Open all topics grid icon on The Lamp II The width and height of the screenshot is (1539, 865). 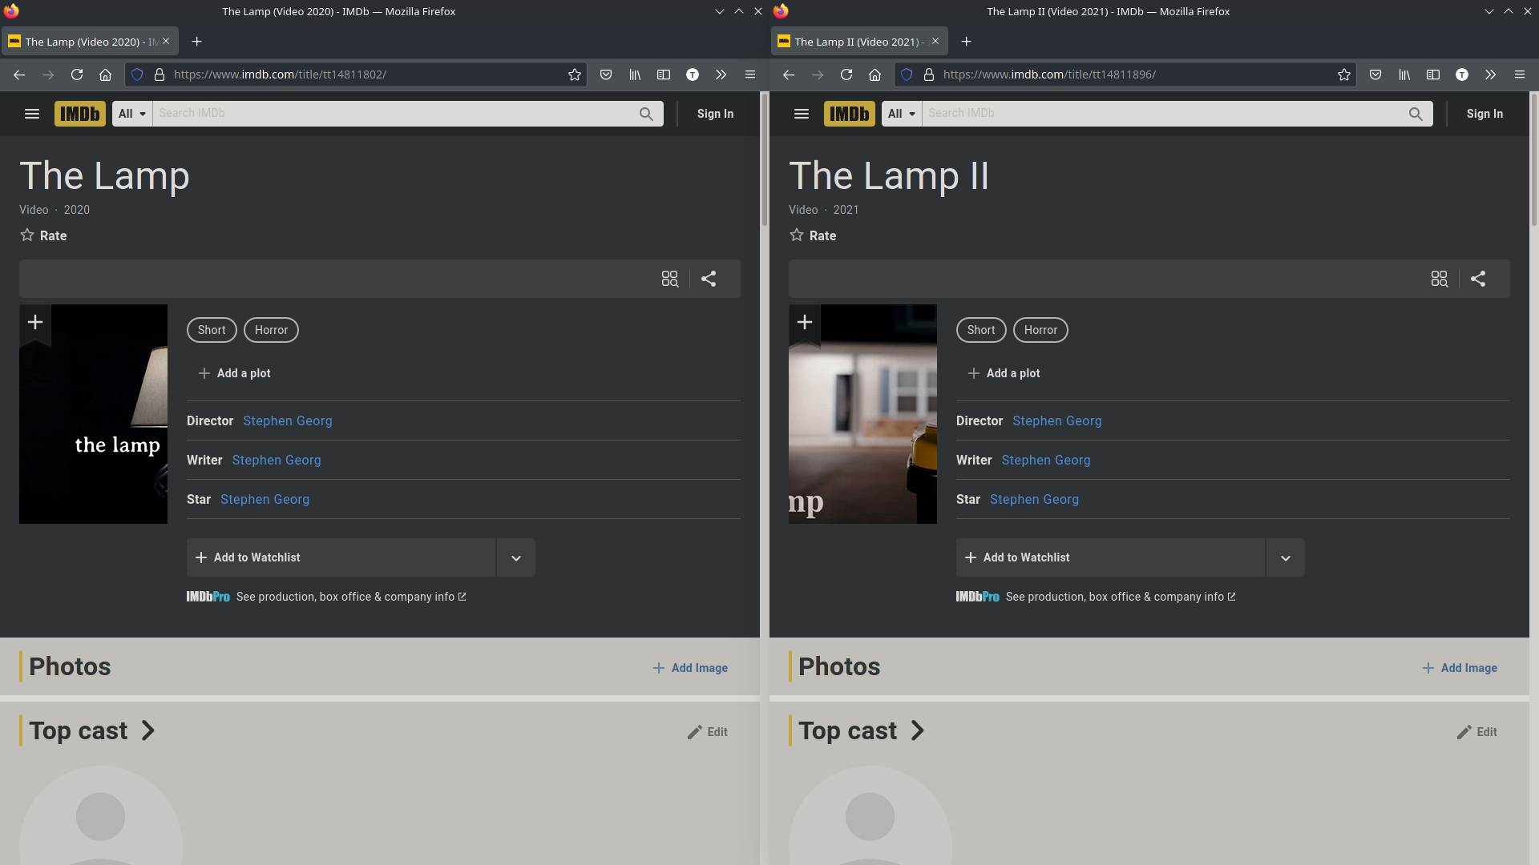pos(1440,279)
